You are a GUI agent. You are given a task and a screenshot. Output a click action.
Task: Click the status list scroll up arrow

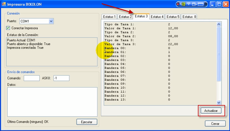point(219,24)
